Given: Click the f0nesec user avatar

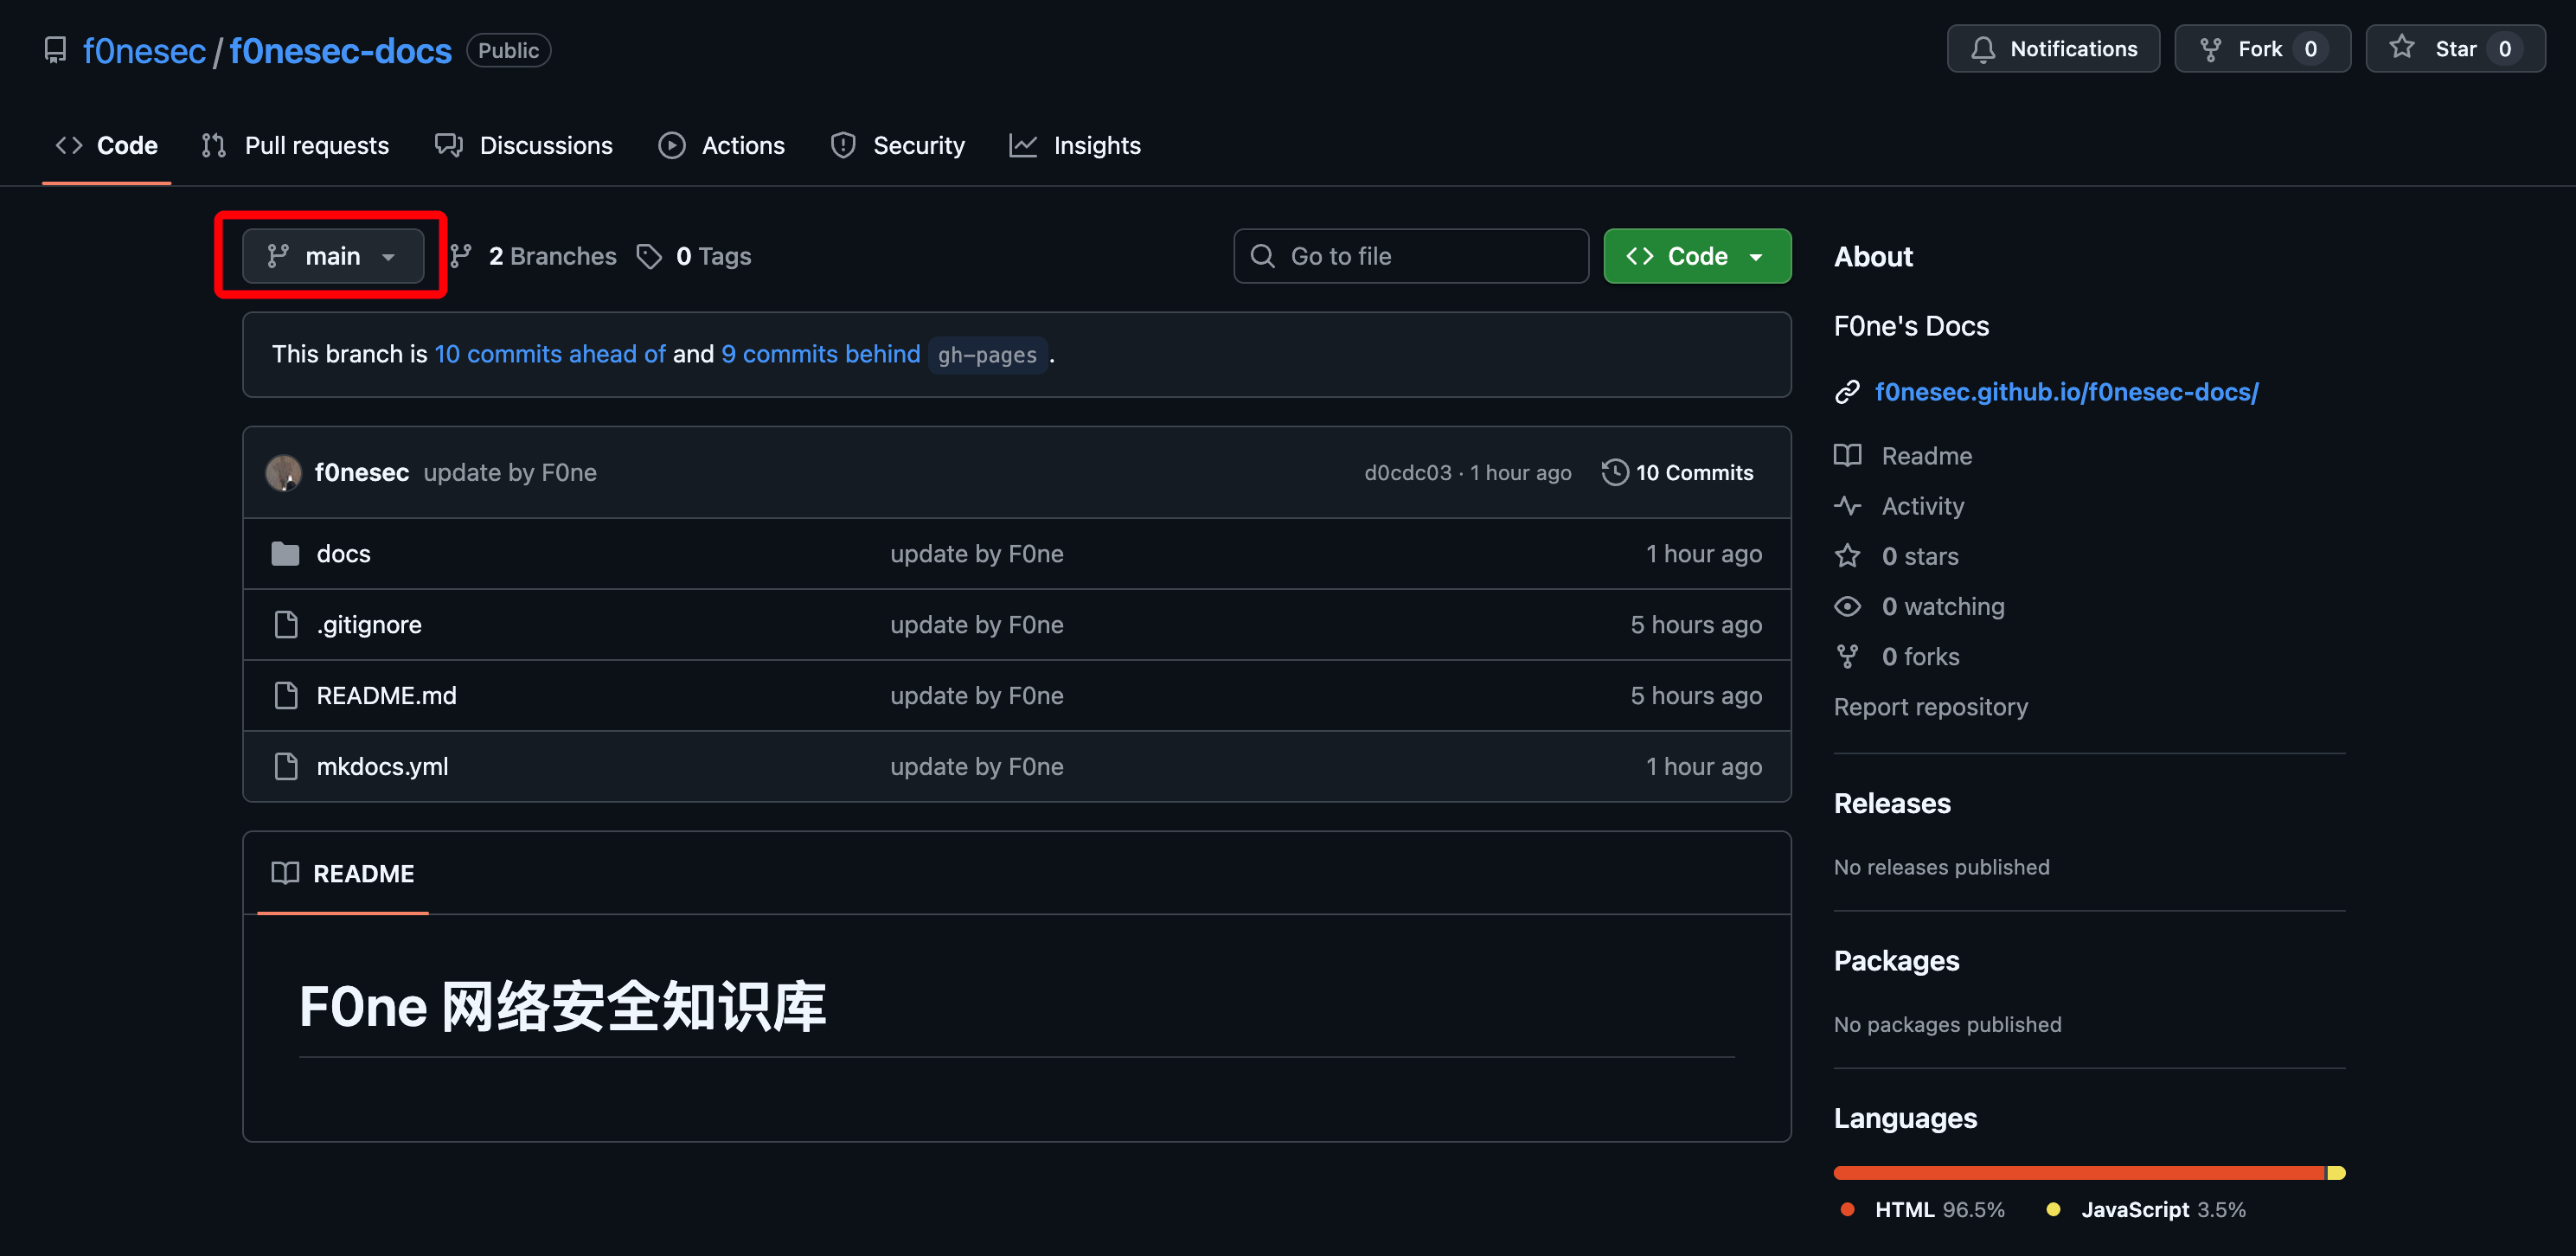Looking at the screenshot, I should coord(283,473).
